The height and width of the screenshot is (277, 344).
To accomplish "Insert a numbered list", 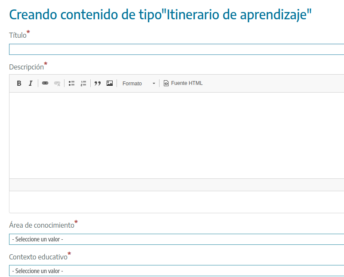I will point(83,83).
